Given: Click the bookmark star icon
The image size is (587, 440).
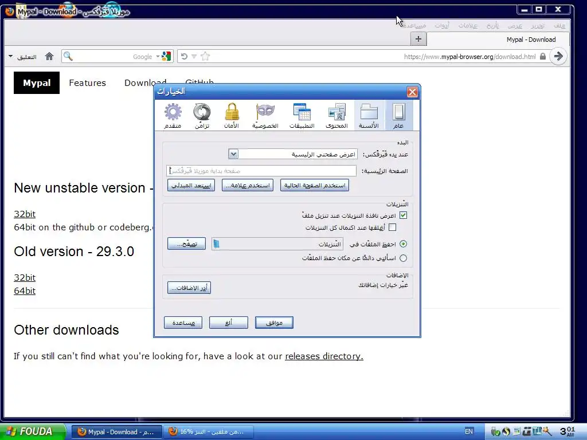Looking at the screenshot, I should [205, 57].
